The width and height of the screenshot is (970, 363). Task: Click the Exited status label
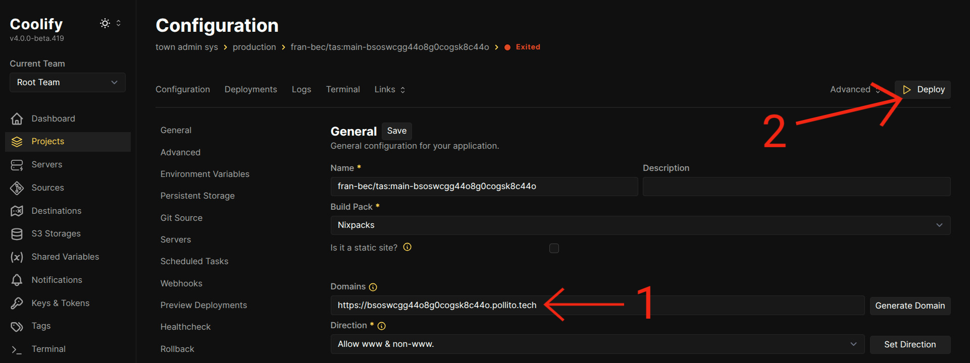[x=528, y=47]
